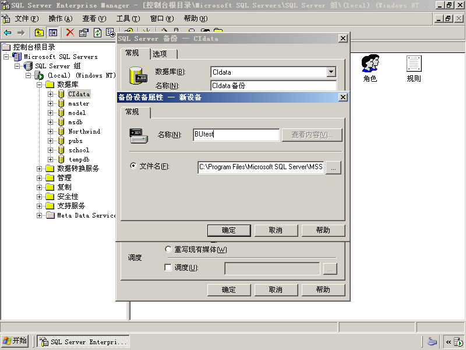Click 确定 in the backup device properties dialog

click(x=229, y=230)
